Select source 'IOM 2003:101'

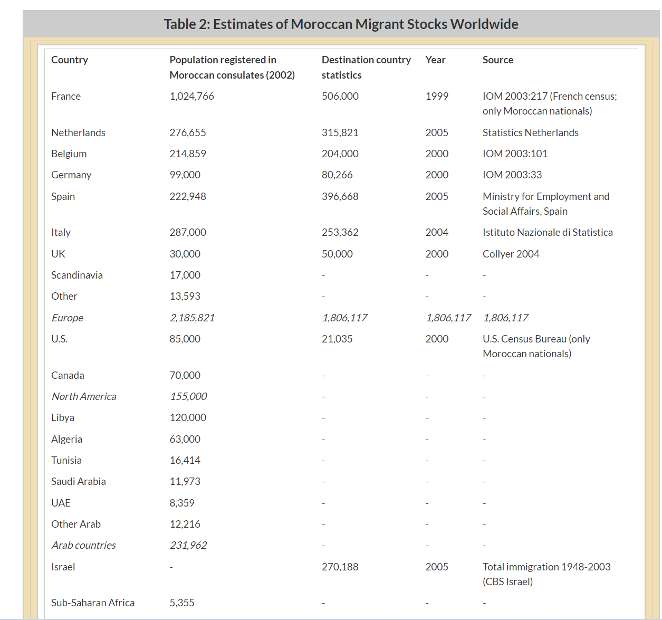pos(515,154)
